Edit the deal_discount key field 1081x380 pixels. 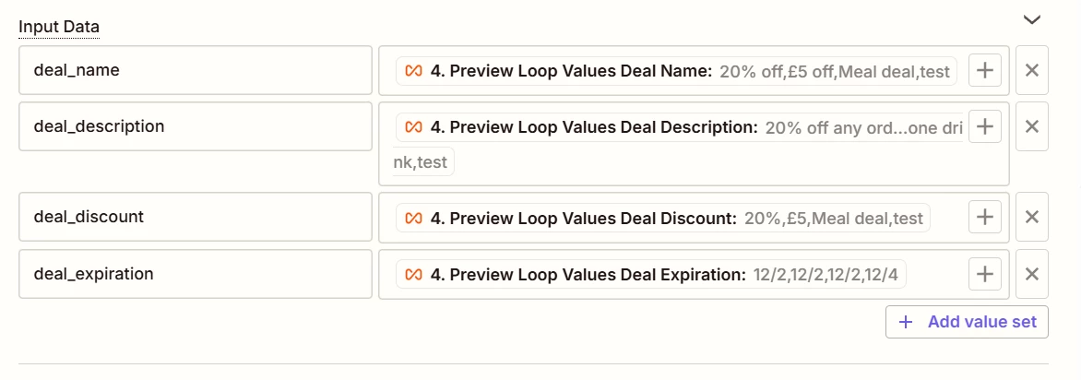point(196,218)
